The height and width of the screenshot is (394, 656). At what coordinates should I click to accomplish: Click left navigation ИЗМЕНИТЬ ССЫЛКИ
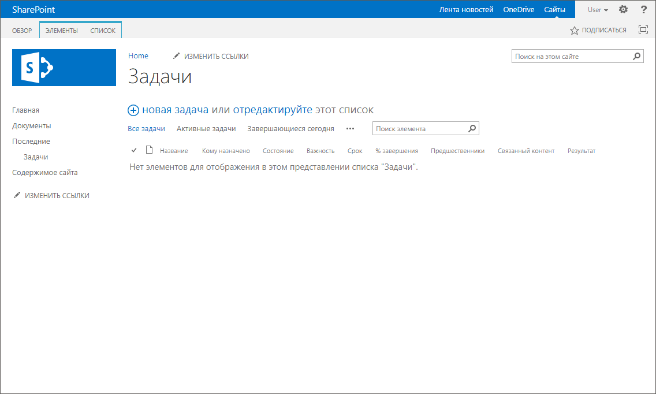[57, 195]
